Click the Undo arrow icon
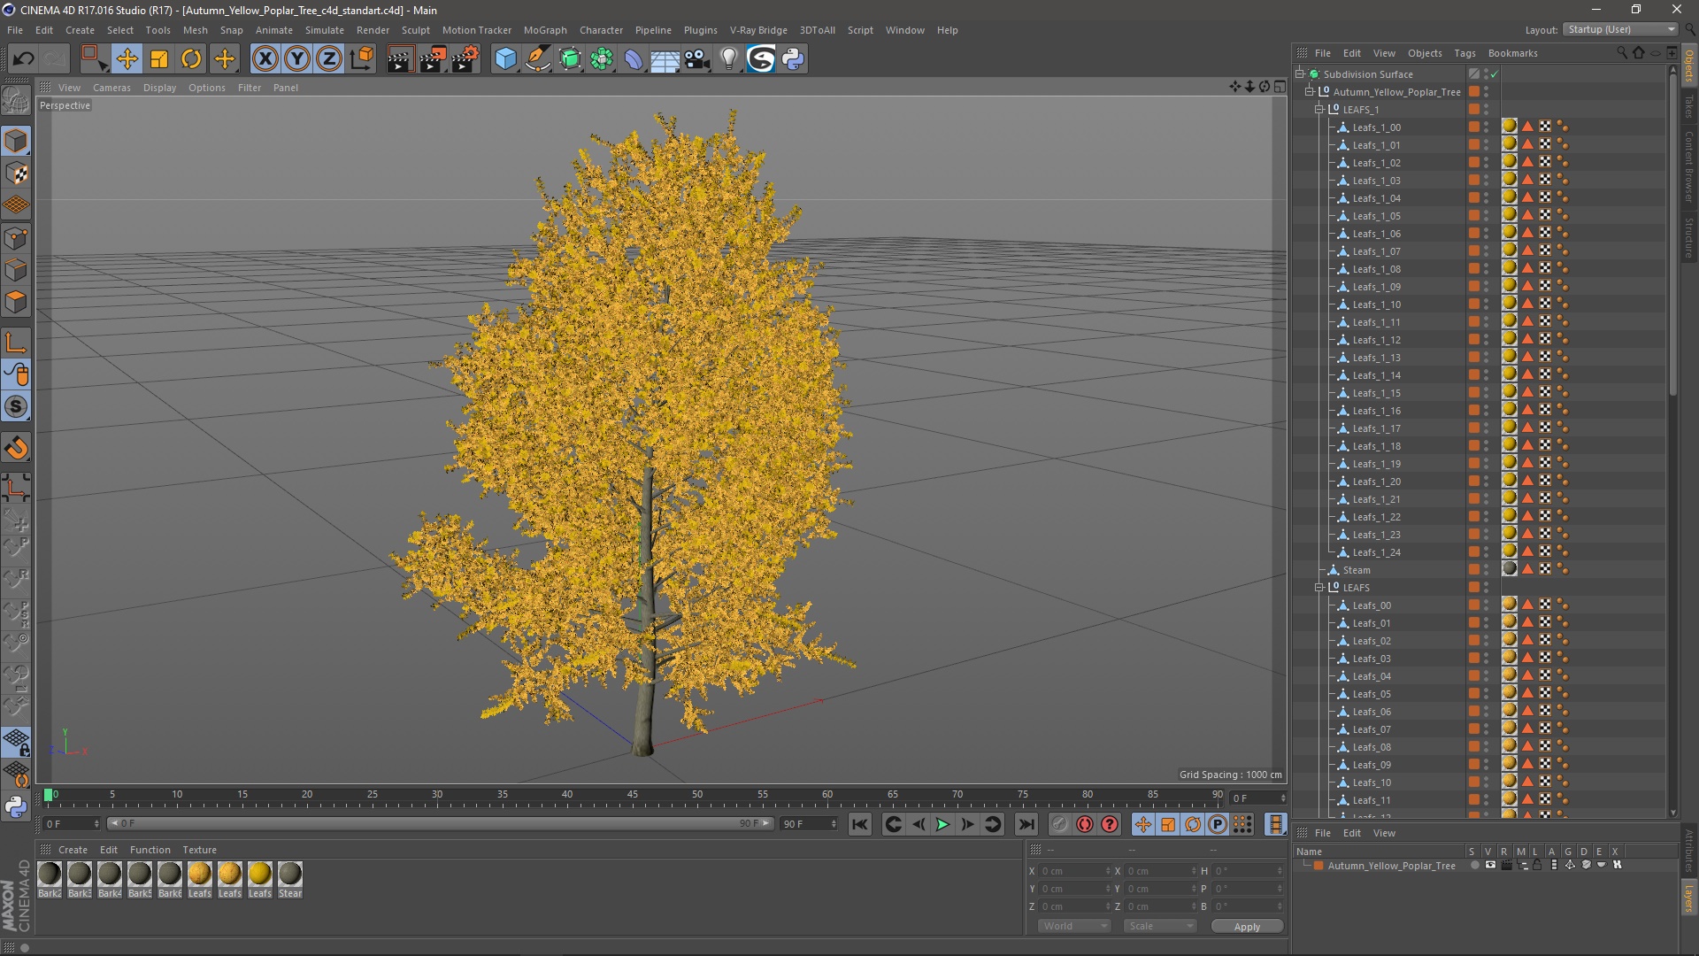This screenshot has width=1699, height=956. tap(24, 59)
